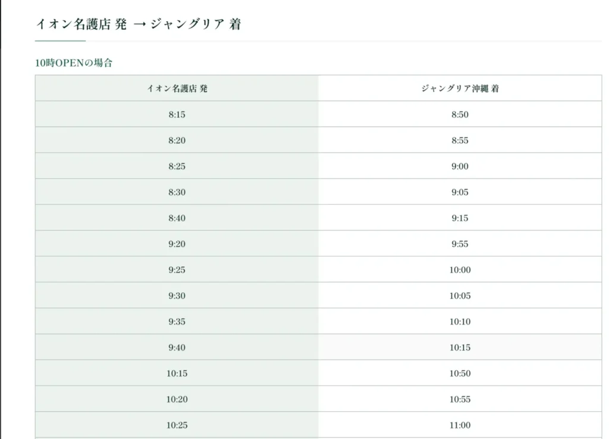Click the イオン名護店 発 column header

tap(177, 89)
